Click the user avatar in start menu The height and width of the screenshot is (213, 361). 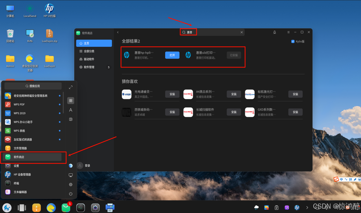click(x=71, y=166)
